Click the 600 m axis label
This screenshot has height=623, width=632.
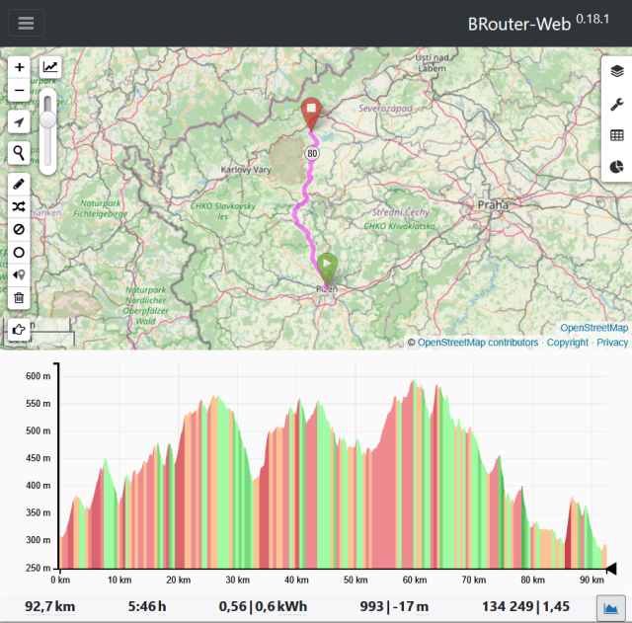point(39,376)
